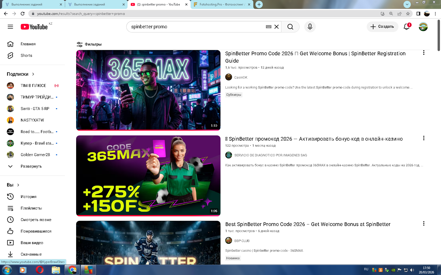Open the Фильтры search filters
This screenshot has height=275, width=441.
[x=89, y=44]
